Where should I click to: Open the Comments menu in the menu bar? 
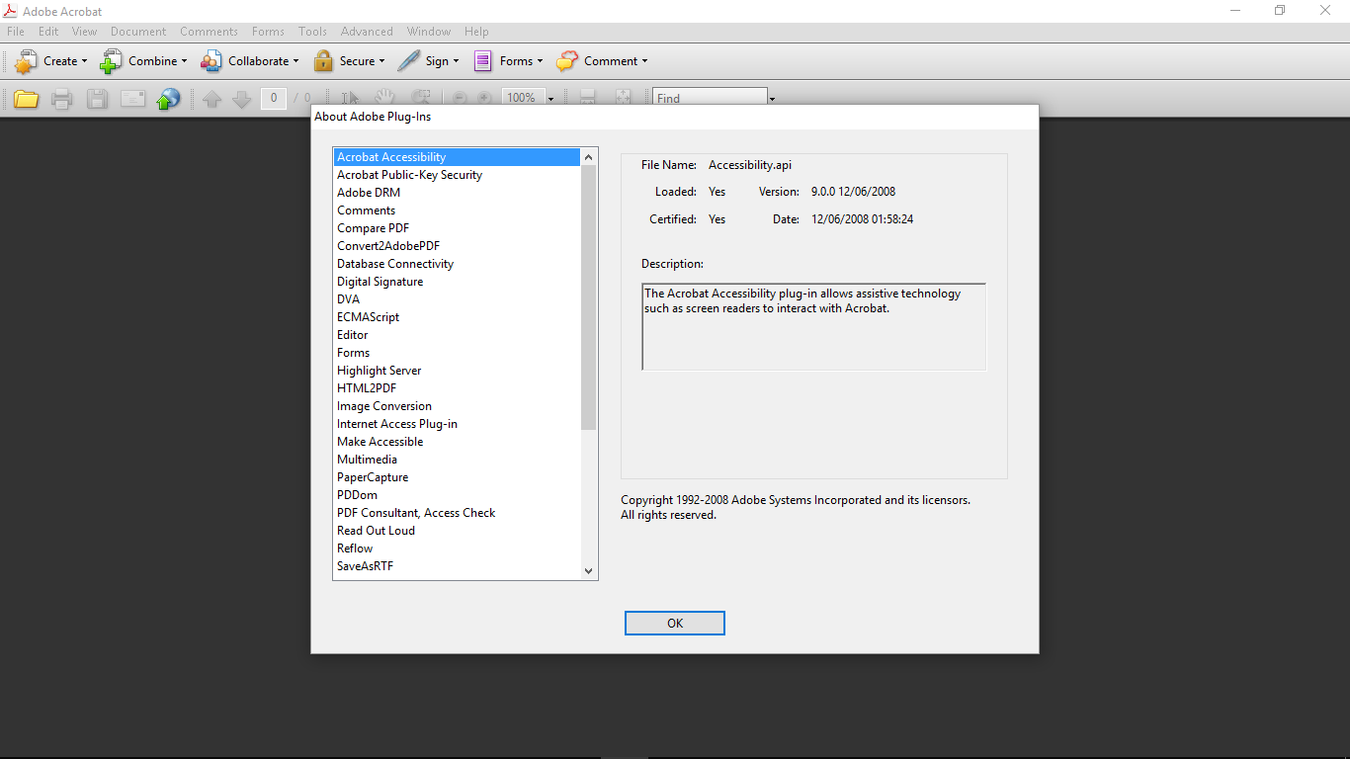point(209,32)
